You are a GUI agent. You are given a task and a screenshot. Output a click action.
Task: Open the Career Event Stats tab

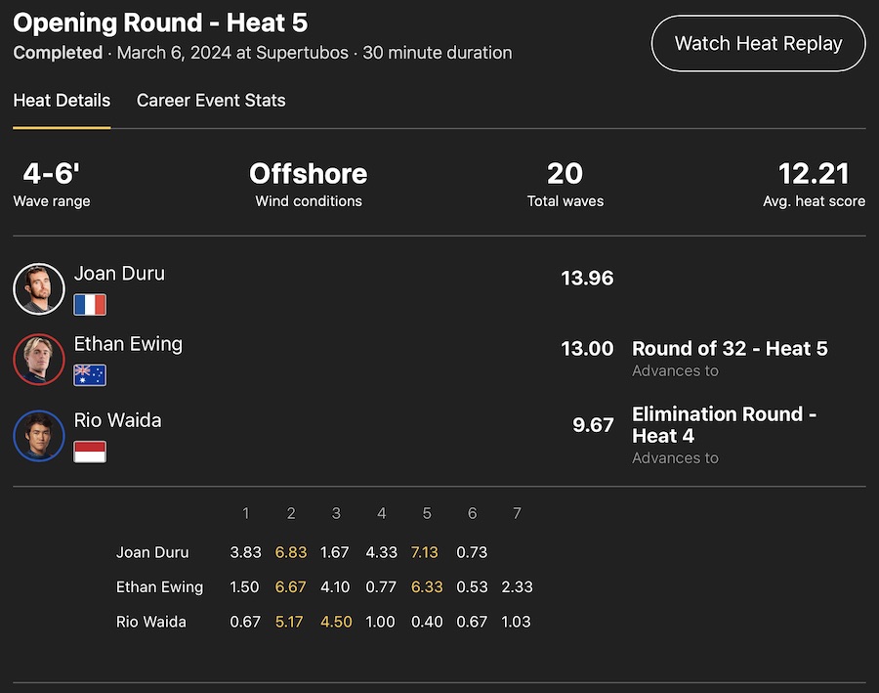click(x=211, y=101)
